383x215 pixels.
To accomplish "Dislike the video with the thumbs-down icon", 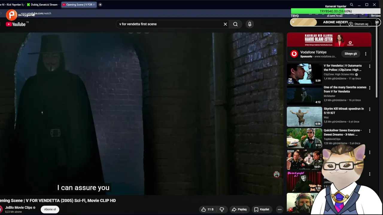I will coord(222,210).
